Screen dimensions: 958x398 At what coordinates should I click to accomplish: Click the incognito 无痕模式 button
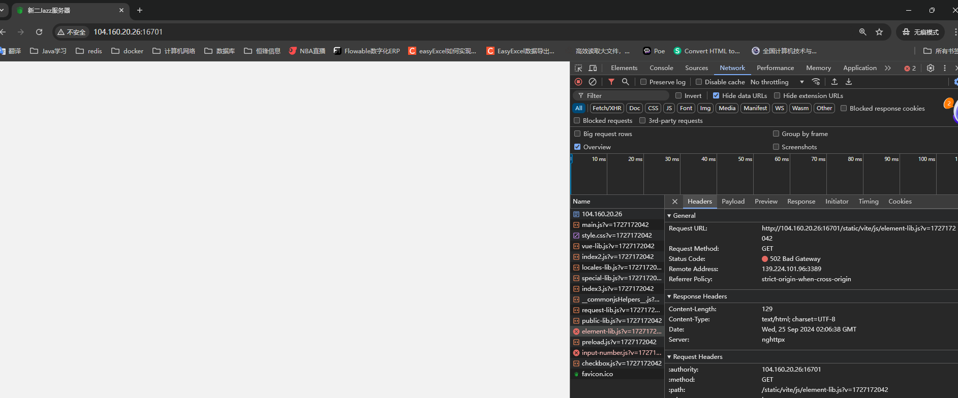click(x=920, y=32)
